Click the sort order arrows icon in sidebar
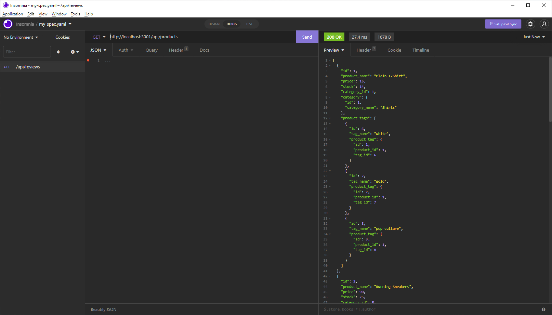The height and width of the screenshot is (315, 552). [x=58, y=52]
